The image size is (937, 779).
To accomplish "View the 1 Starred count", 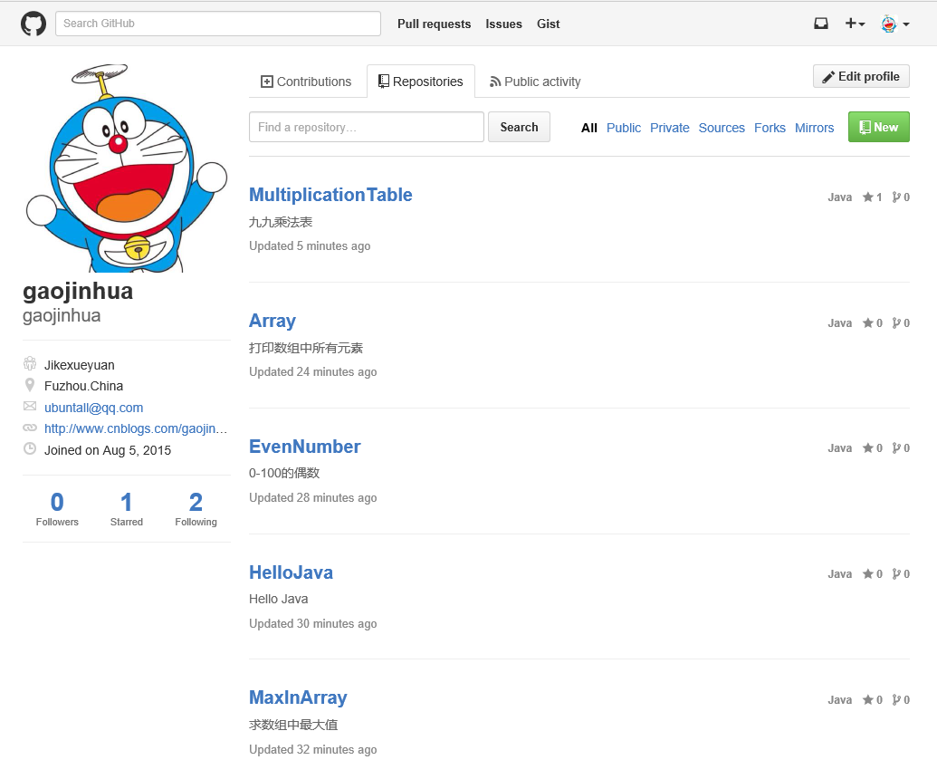I will pyautogui.click(x=127, y=509).
